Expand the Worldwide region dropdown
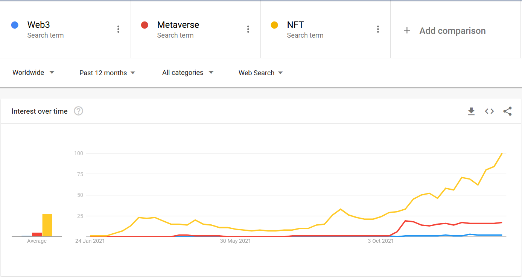 click(x=33, y=73)
